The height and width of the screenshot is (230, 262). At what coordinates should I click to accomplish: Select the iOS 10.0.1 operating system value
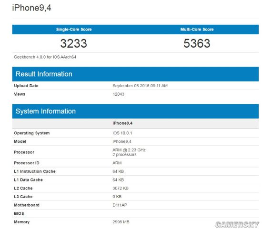tap(122, 133)
